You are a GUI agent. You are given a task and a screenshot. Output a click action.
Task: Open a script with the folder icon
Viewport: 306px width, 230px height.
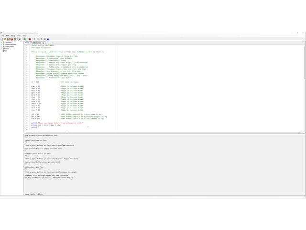click(5, 39)
